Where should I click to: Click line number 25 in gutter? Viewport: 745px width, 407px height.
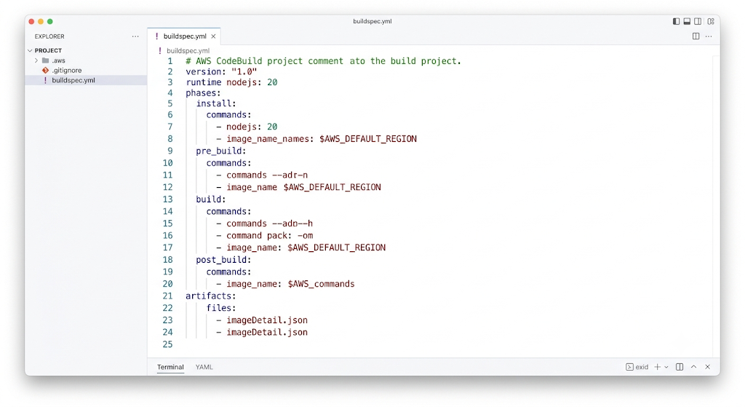pyautogui.click(x=167, y=344)
